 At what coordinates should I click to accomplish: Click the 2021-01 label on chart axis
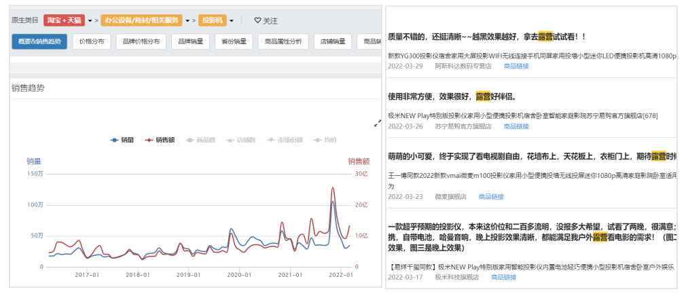coord(291,275)
